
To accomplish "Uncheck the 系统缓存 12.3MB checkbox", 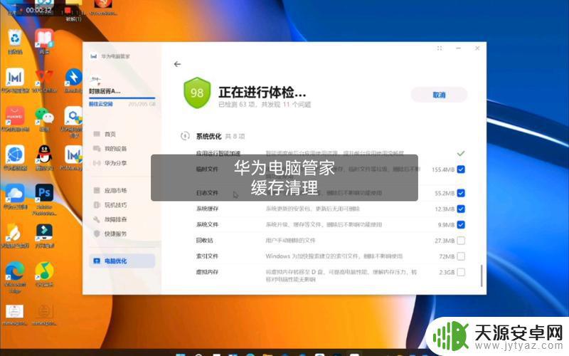I will [461, 209].
